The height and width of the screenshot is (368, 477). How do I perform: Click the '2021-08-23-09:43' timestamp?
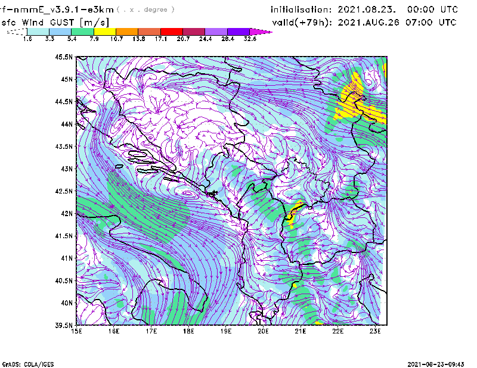click(x=436, y=364)
